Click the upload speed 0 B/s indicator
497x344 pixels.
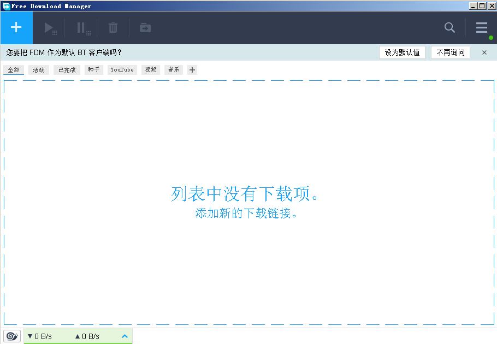[87, 336]
